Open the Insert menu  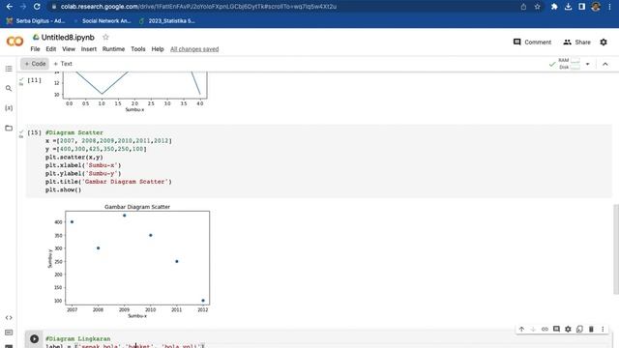(88, 49)
